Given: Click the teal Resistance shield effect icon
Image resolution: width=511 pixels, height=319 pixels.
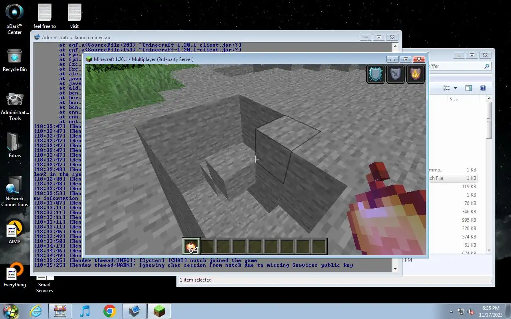Looking at the screenshot, I should 376,74.
